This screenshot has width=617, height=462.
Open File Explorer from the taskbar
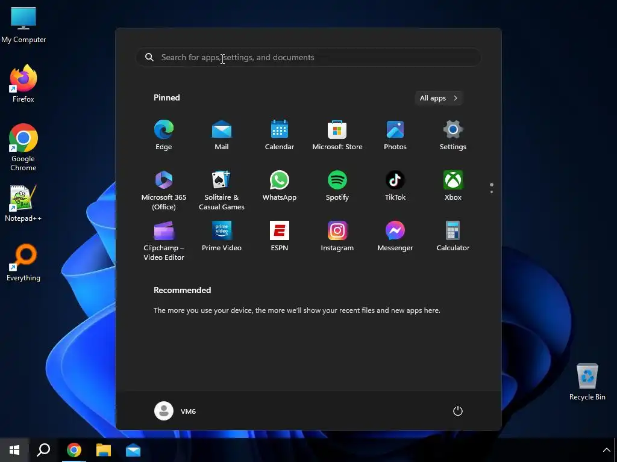pyautogui.click(x=104, y=450)
